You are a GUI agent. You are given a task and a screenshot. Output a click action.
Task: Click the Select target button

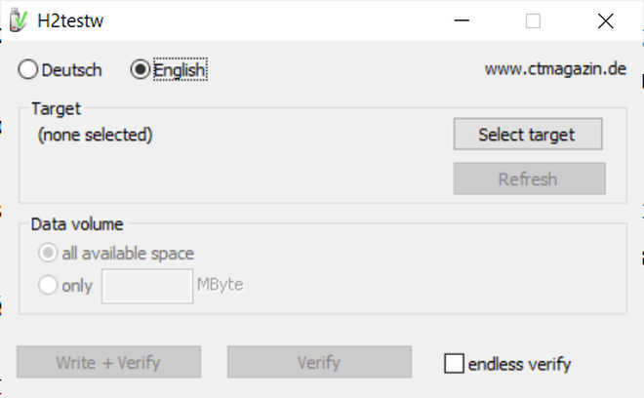click(528, 135)
